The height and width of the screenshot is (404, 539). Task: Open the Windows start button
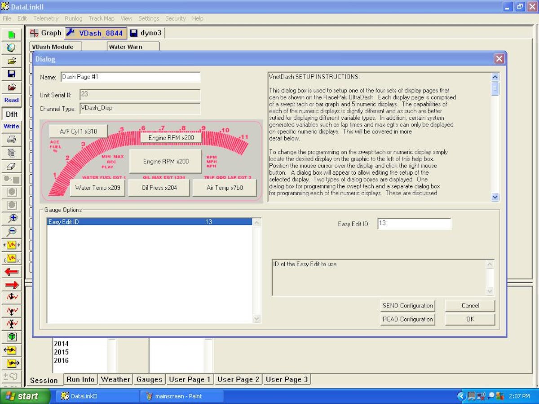click(25, 396)
